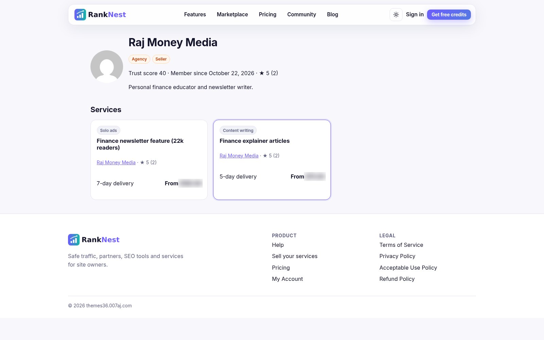544x340 pixels.
Task: Open Finance explainer articles service title
Action: [x=255, y=141]
